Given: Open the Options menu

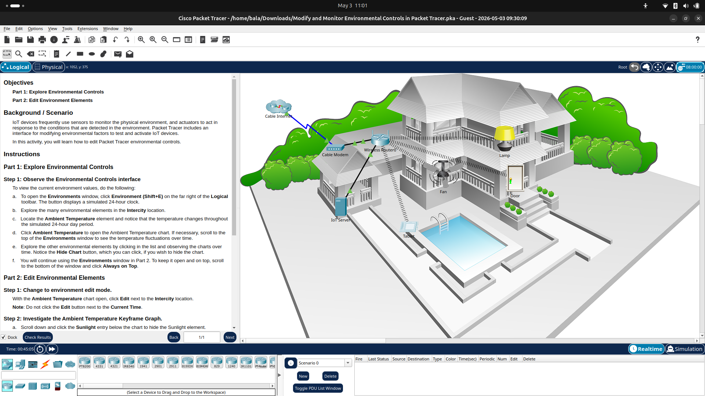Looking at the screenshot, I should [35, 29].
